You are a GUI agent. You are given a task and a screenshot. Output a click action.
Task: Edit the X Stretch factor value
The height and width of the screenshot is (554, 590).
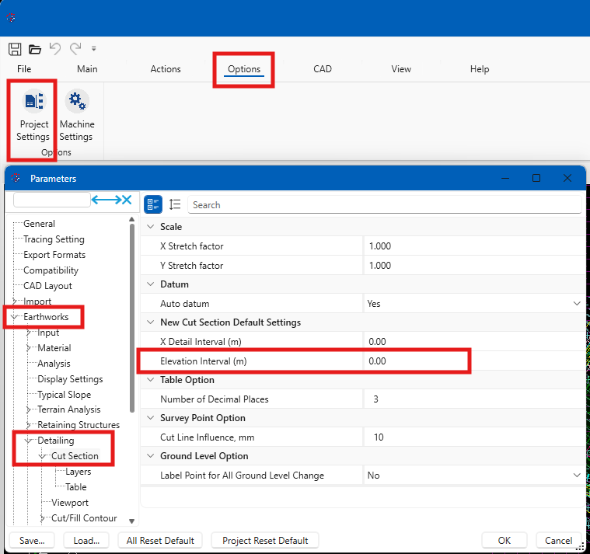point(474,246)
